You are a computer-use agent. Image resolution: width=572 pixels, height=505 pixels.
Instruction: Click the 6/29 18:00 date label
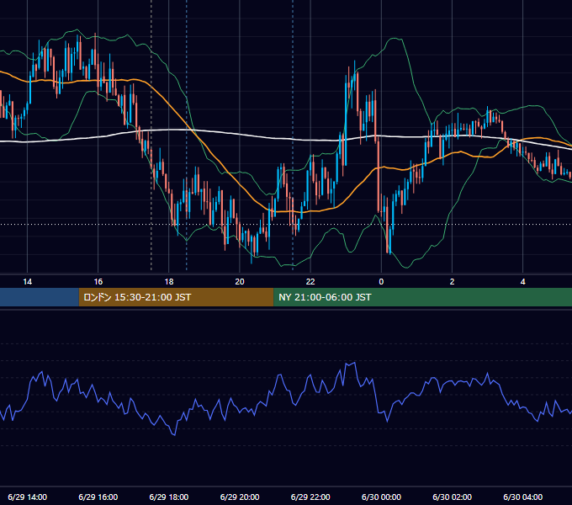pyautogui.click(x=169, y=497)
